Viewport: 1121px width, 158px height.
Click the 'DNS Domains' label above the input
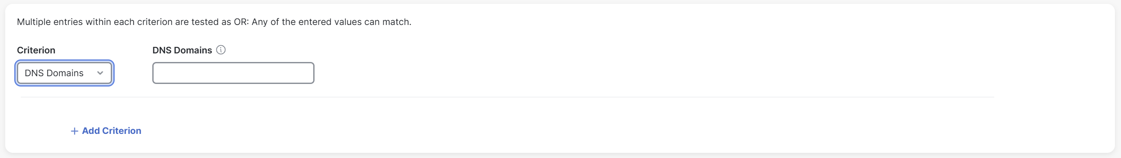click(182, 50)
